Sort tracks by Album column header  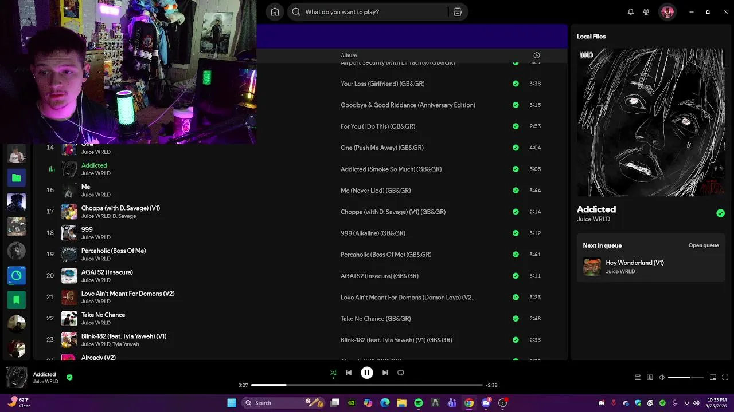pos(349,56)
